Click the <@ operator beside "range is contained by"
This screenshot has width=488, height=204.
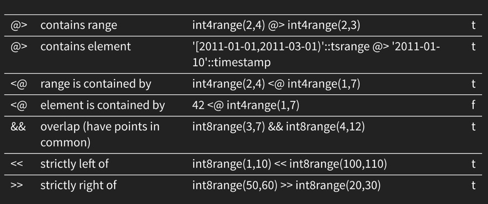[x=19, y=83]
